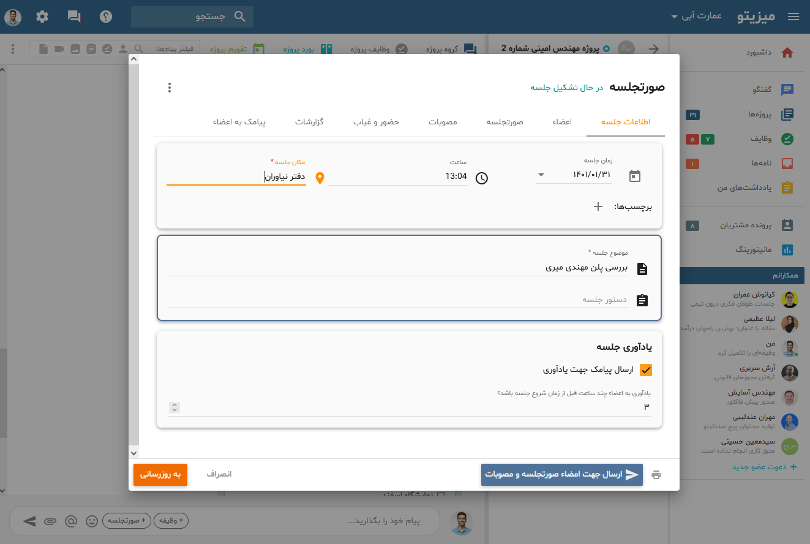The width and height of the screenshot is (810, 544).
Task: Add a tag with the plus icon
Action: 598,206
